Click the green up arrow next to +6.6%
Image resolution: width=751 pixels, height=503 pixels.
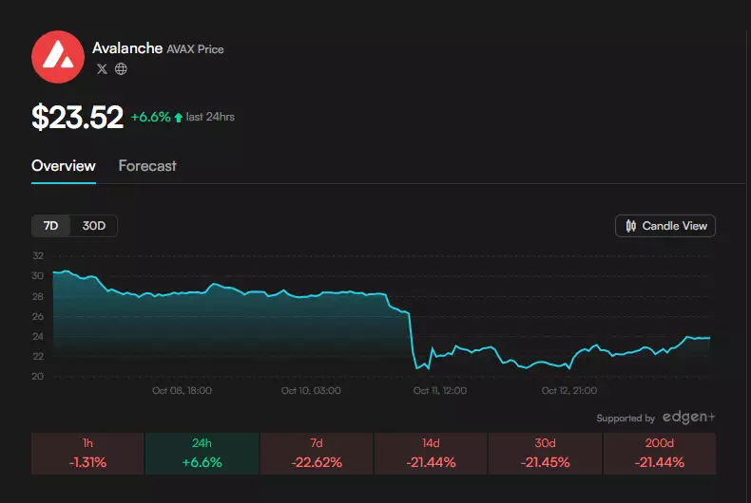click(179, 117)
